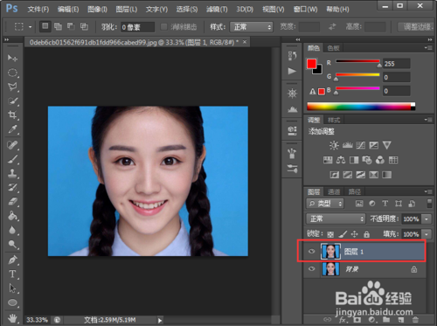Select the Ellipse shape tool
Viewport: 437px width, 326px height.
pos(12,302)
